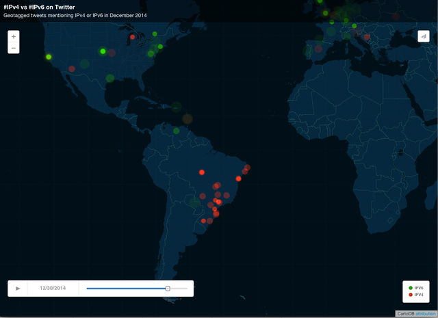
Task: Click the IPV4 legend label
Action: tap(419, 295)
